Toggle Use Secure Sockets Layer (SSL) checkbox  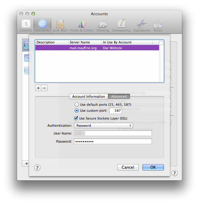click(x=76, y=118)
